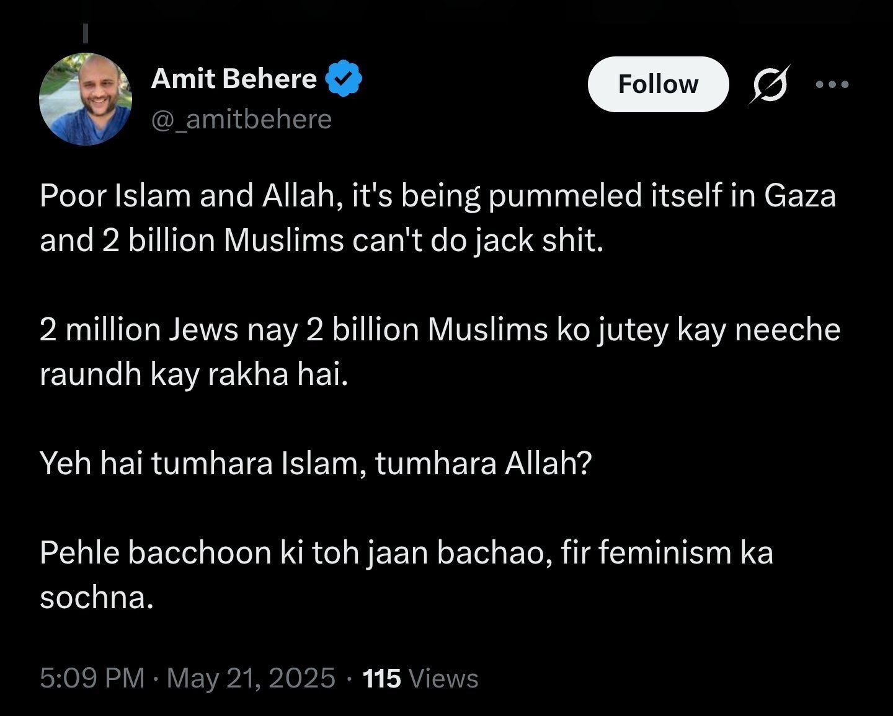Click the line starting 'Pehle bacchoon ki toh'

[x=407, y=553]
